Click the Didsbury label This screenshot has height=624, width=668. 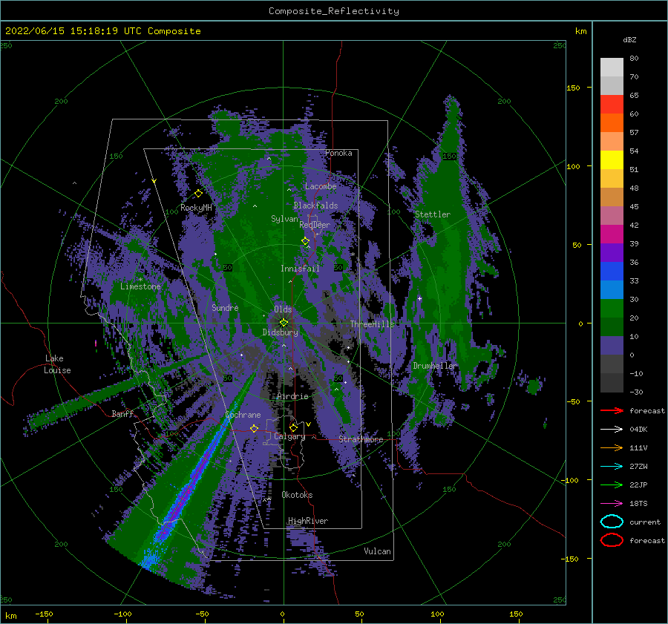coord(281,332)
